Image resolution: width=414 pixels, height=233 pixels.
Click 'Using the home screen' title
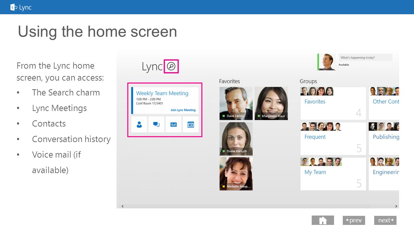(97, 32)
